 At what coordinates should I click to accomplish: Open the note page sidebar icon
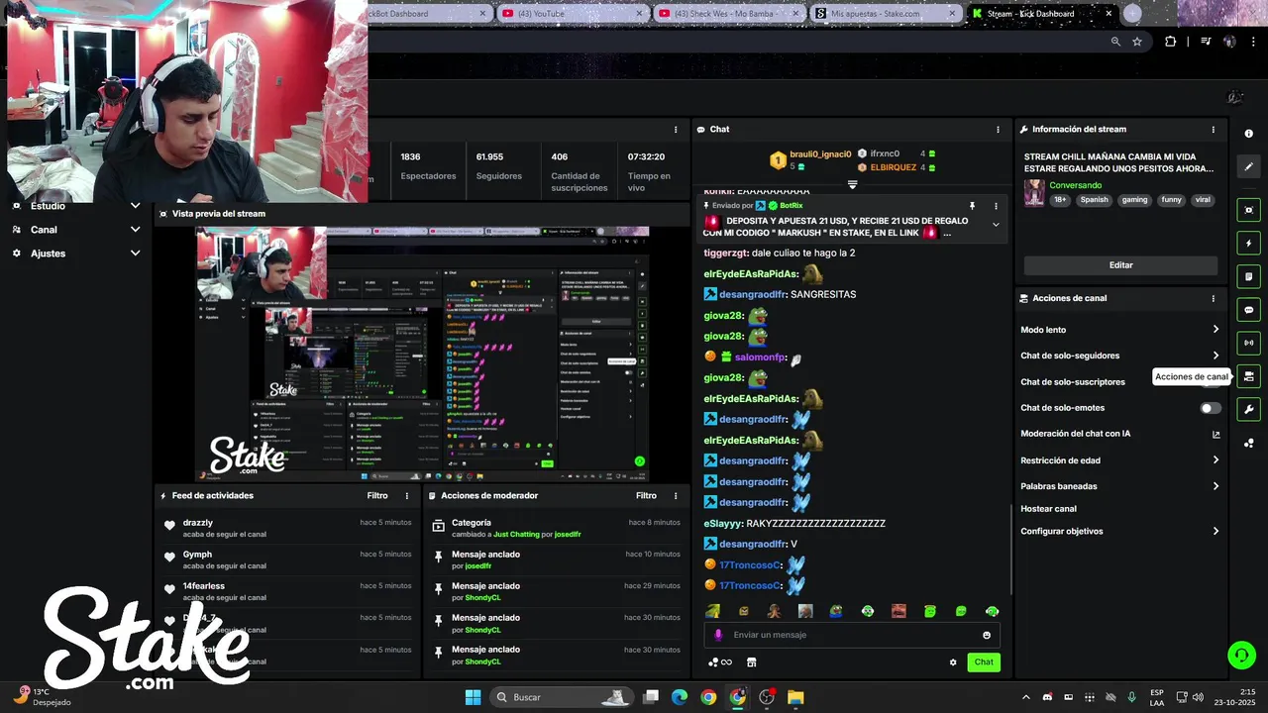tap(1249, 276)
